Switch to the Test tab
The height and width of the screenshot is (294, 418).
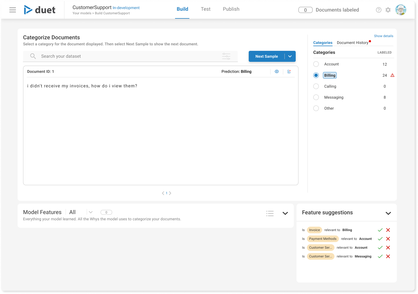pyautogui.click(x=206, y=9)
